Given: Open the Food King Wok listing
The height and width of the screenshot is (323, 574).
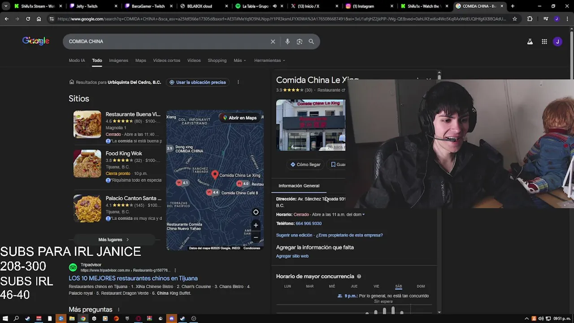Looking at the screenshot, I should point(124,153).
